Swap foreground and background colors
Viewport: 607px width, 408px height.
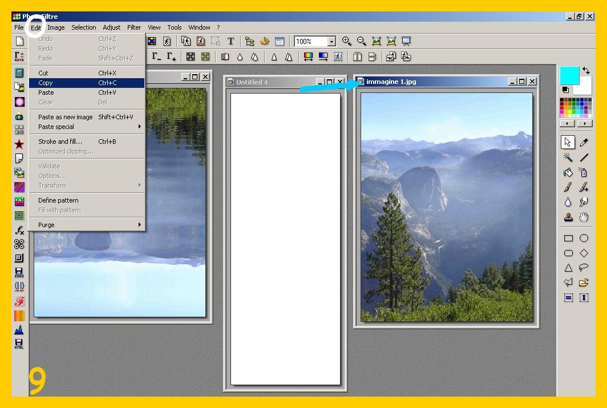point(586,71)
